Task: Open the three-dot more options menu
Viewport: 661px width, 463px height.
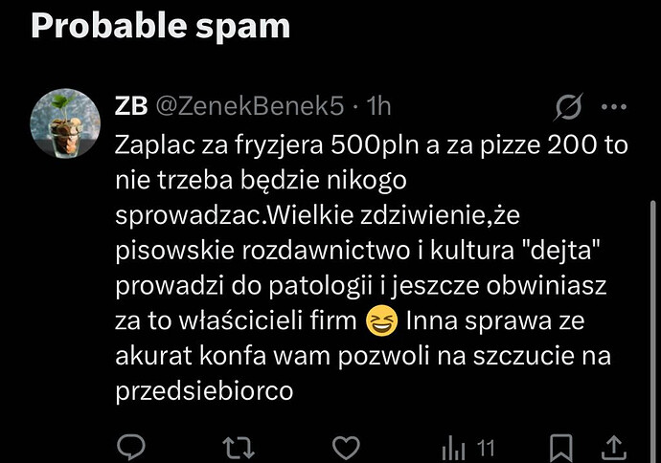Action: tap(614, 107)
